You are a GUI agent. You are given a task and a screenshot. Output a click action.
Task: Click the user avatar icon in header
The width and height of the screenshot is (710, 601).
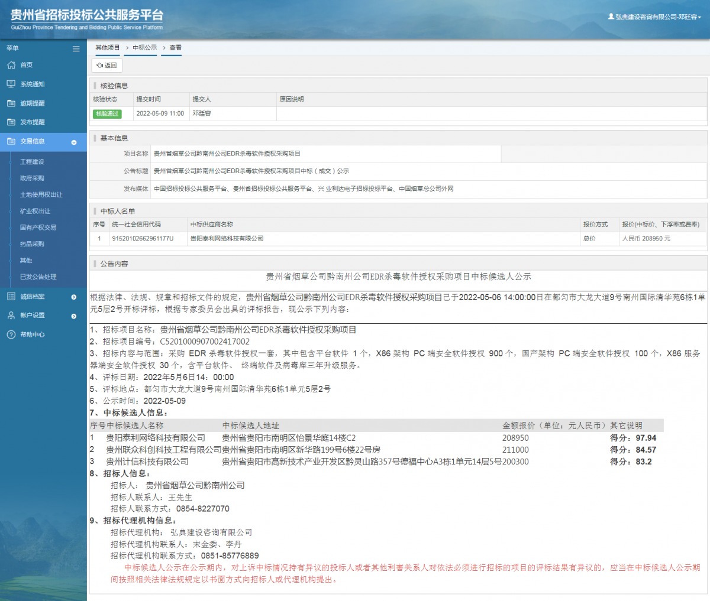[611, 17]
